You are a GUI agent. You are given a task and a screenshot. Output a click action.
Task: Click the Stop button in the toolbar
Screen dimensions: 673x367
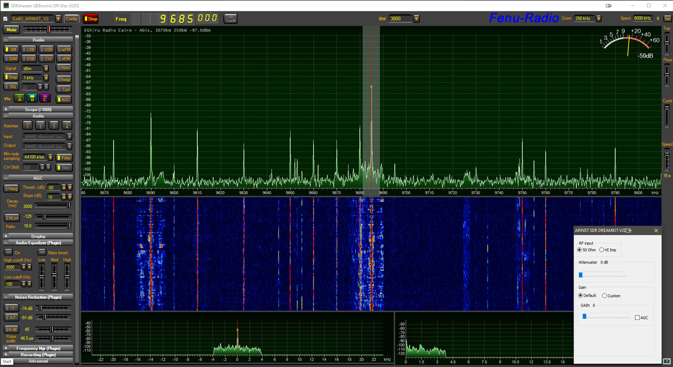click(x=90, y=18)
